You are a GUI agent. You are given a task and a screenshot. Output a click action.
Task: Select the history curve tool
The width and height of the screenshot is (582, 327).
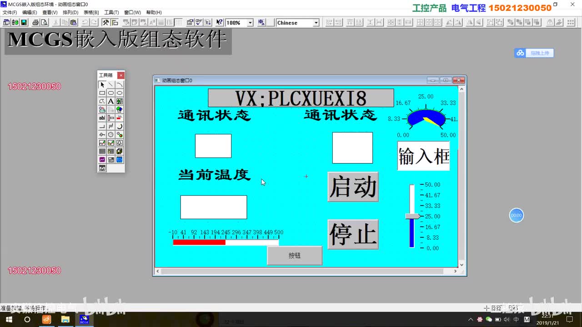(111, 143)
